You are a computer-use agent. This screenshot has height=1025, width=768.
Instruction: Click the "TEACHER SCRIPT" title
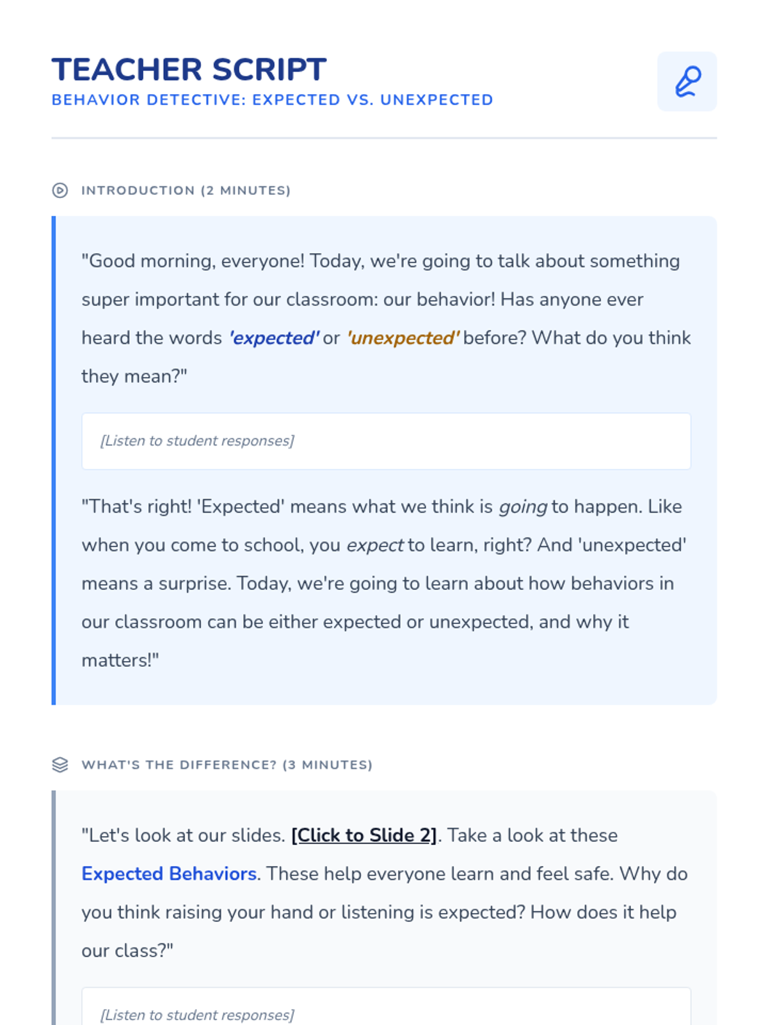pyautogui.click(x=189, y=69)
